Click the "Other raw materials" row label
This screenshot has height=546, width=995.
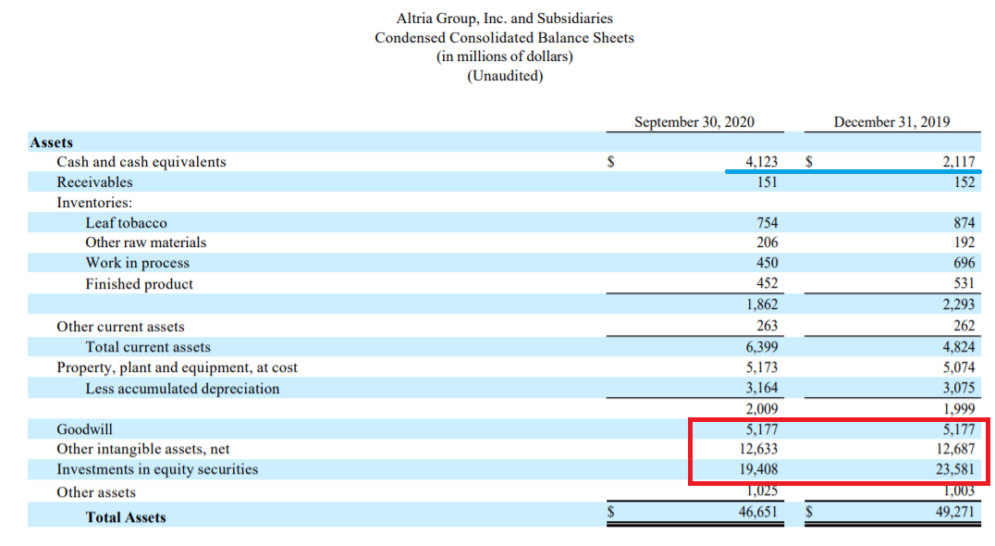pos(146,242)
